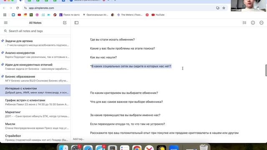The height and width of the screenshot is (150, 267).
Task: Click 'За какие преимущества вы выбрали именно нас?'
Action: [125, 115]
